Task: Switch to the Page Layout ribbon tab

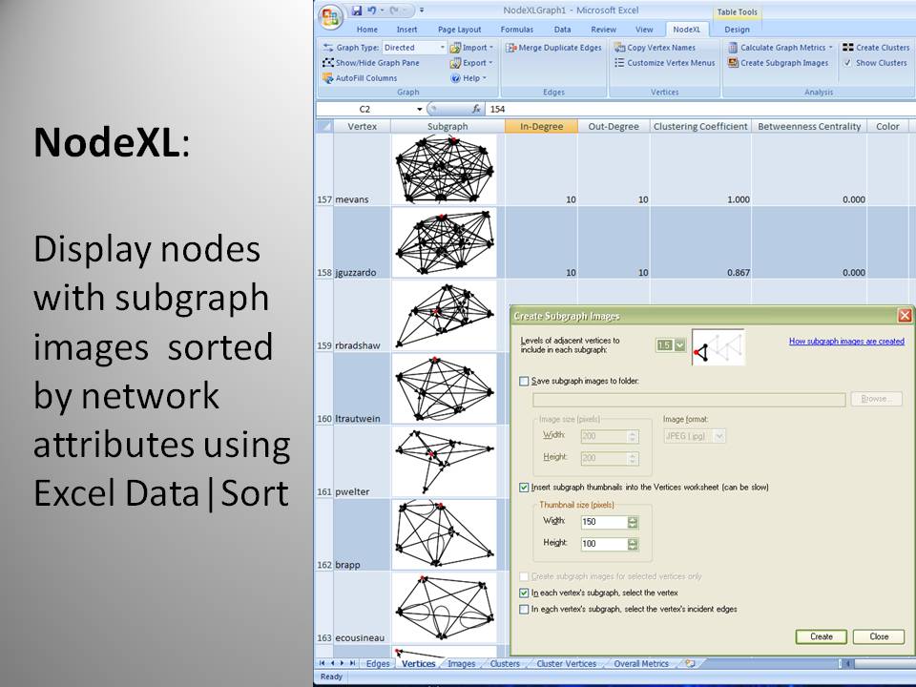Action: (x=460, y=30)
